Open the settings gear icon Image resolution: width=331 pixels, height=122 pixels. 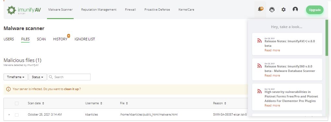click(x=284, y=9)
